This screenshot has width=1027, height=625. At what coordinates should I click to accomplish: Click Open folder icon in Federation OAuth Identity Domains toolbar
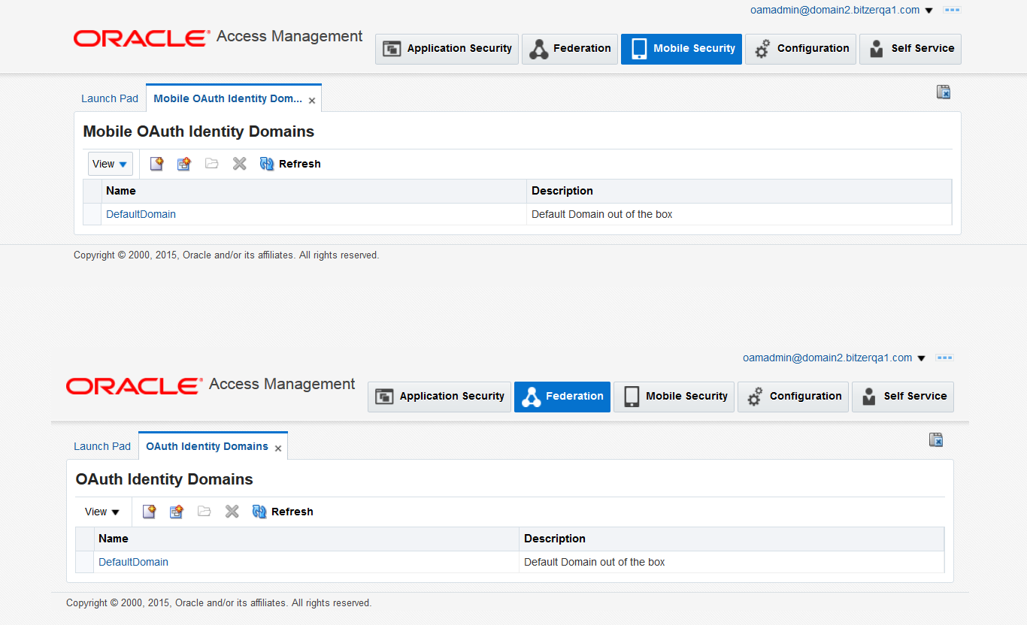coord(204,512)
